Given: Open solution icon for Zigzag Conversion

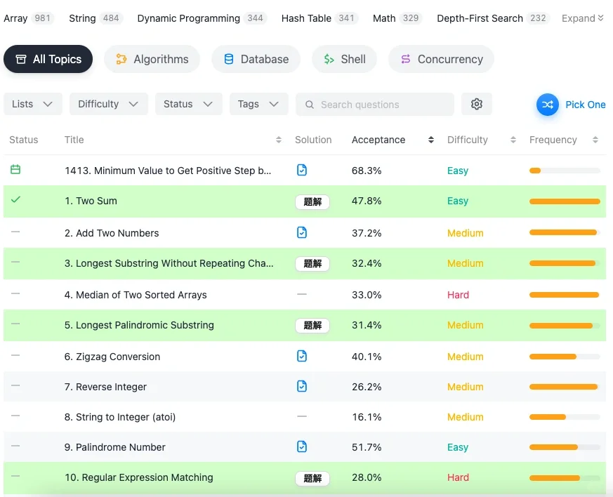Looking at the screenshot, I should 302,356.
